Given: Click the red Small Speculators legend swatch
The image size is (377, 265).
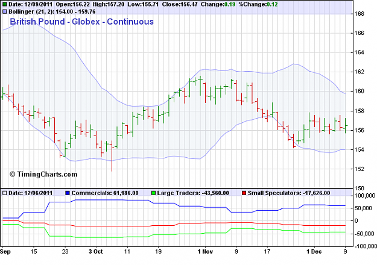Looking at the screenshot, I should click(244, 193).
